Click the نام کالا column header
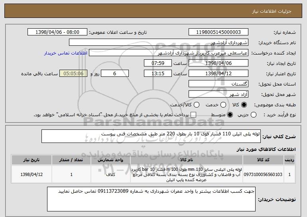Screen dimensions: 307x217 187,160
